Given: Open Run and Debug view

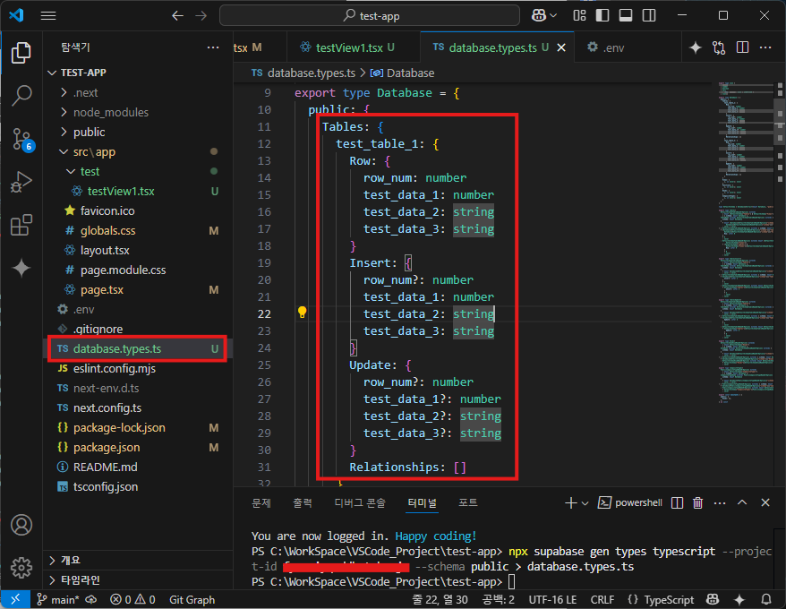Looking at the screenshot, I should point(21,182).
